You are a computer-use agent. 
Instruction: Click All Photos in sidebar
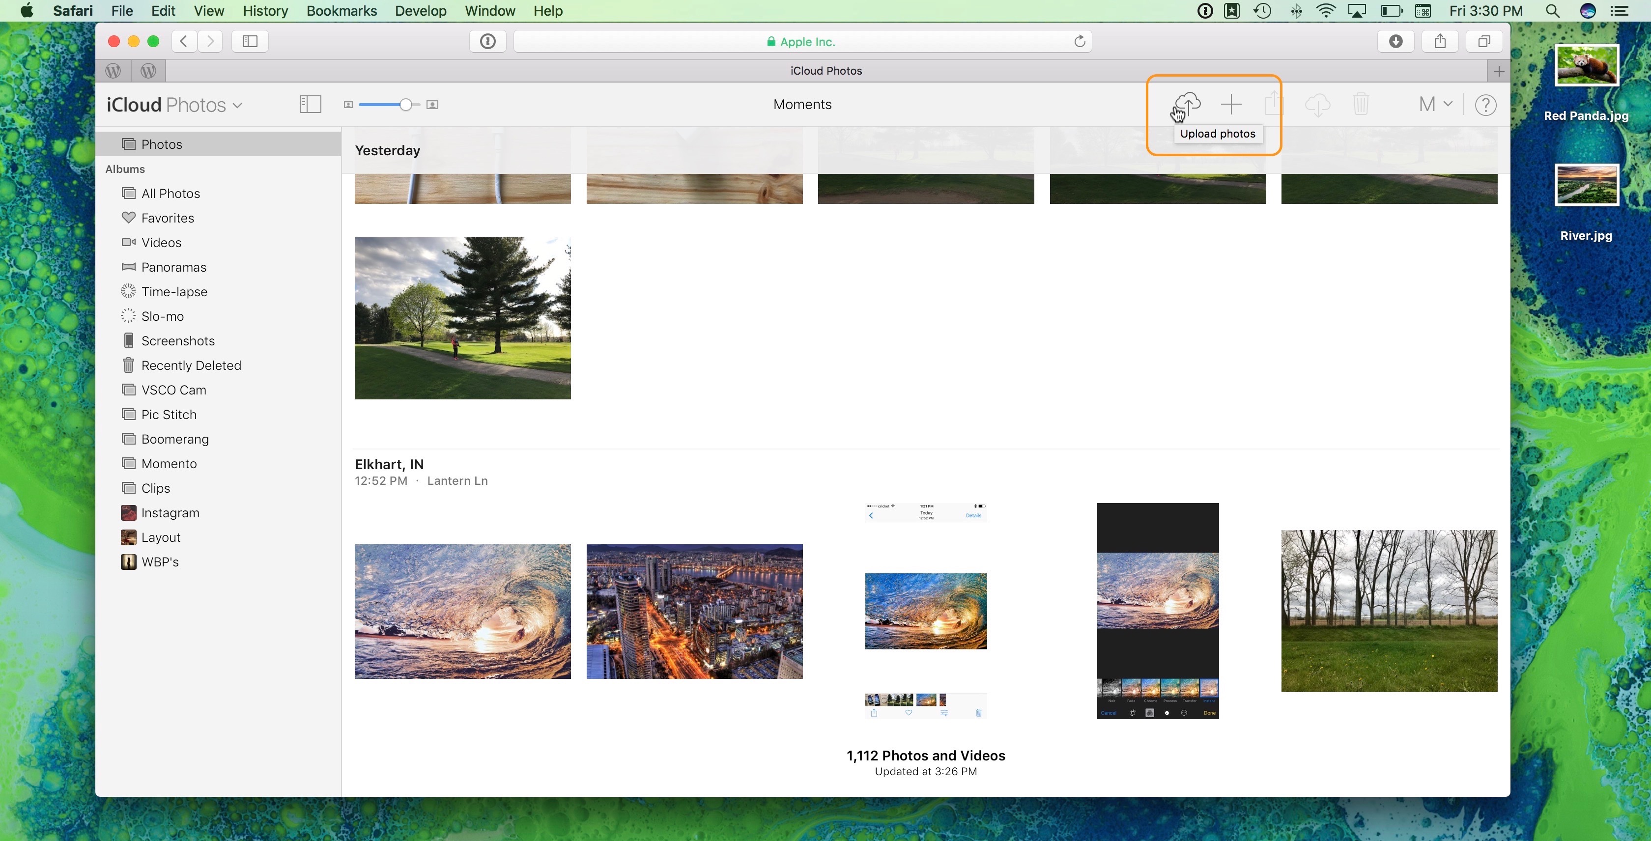pyautogui.click(x=171, y=193)
